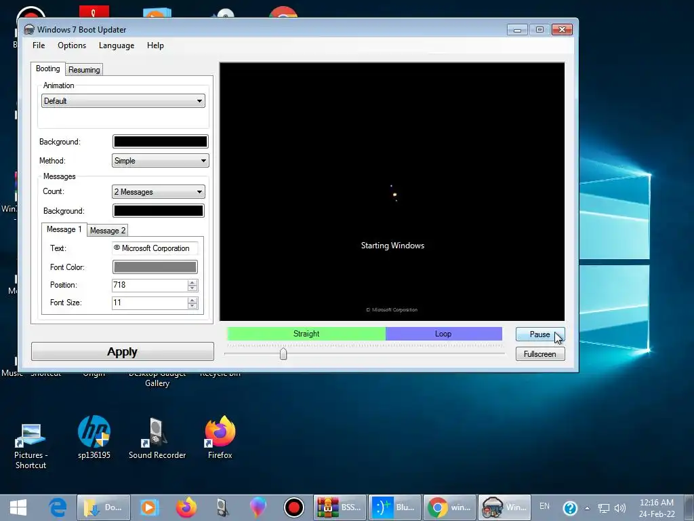Click the animation frame slider thumb

pos(283,353)
